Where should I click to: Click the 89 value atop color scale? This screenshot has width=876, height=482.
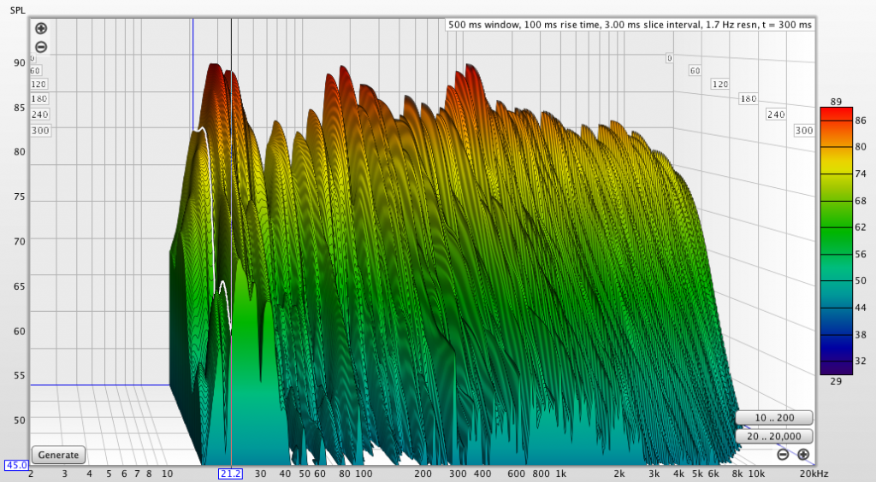tap(836, 102)
